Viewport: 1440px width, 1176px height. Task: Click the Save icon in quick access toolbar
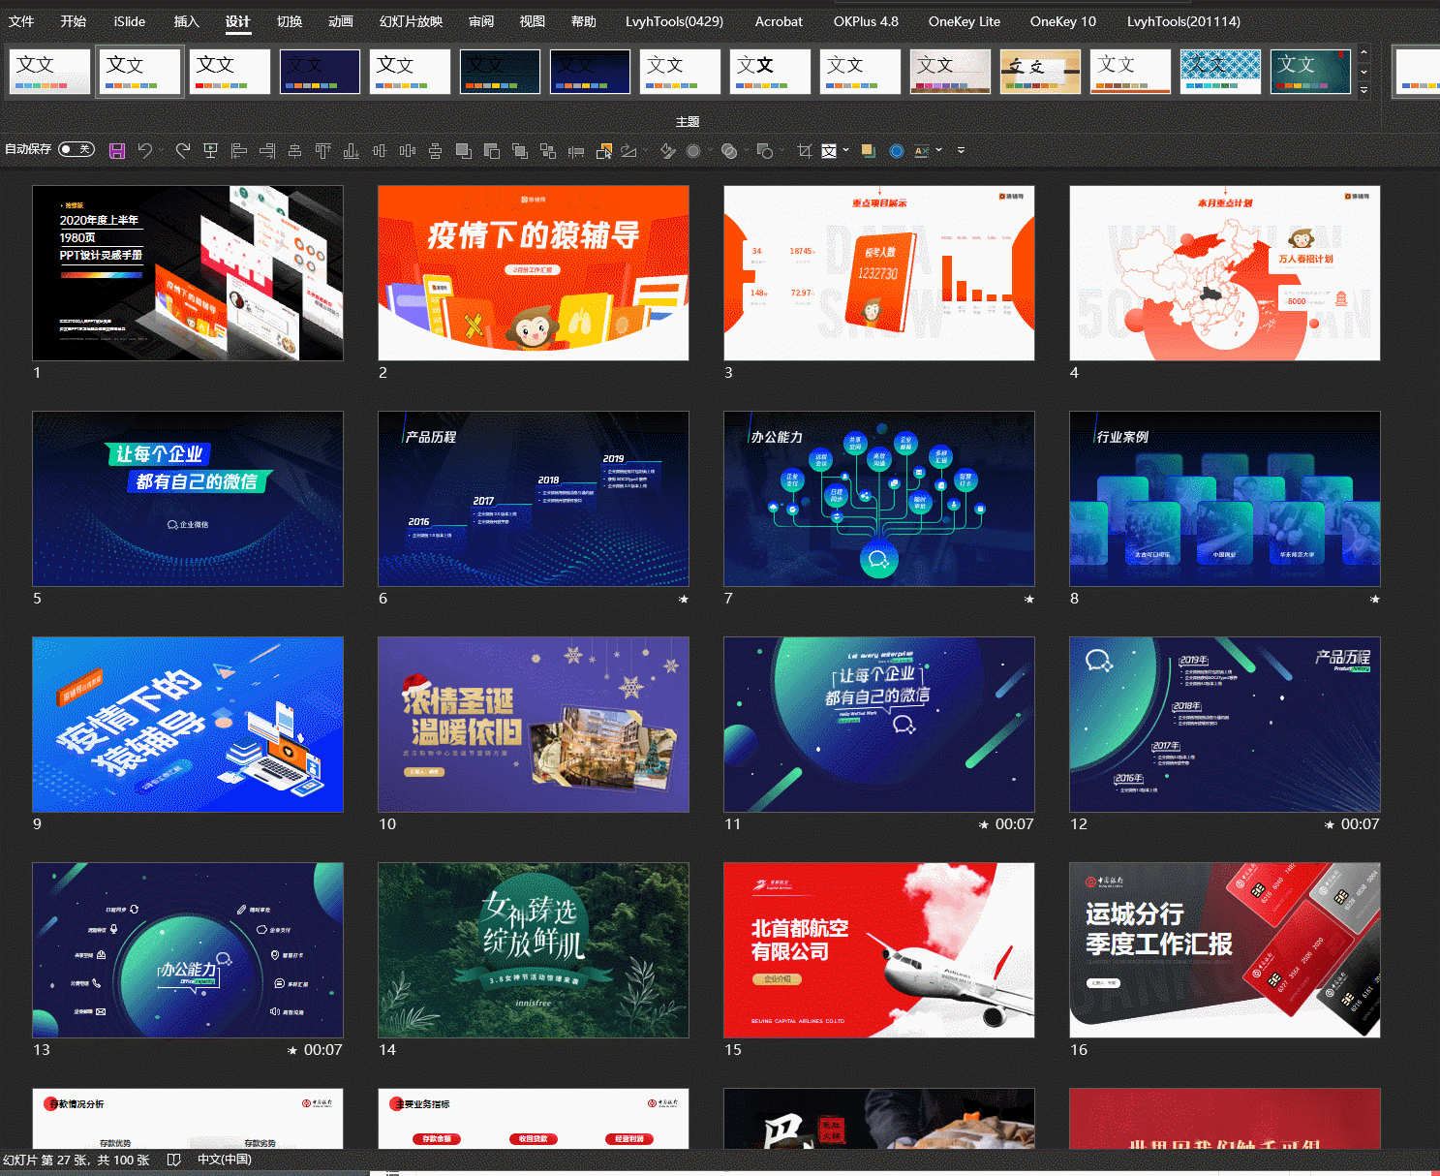117,150
